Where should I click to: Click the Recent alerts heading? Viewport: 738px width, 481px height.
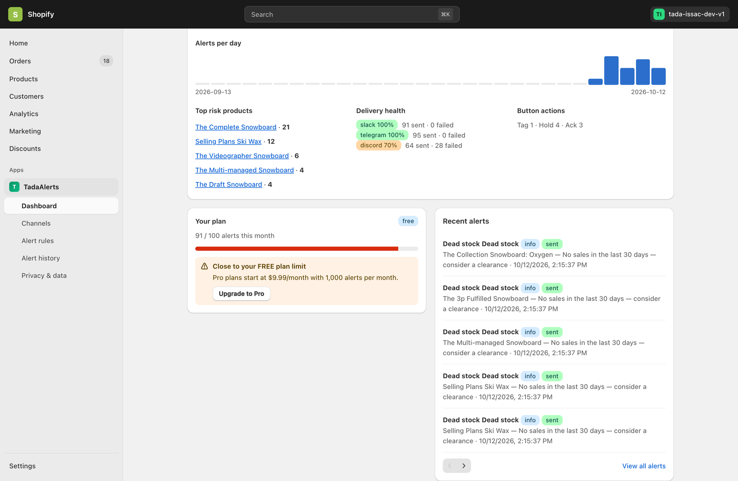click(x=466, y=221)
